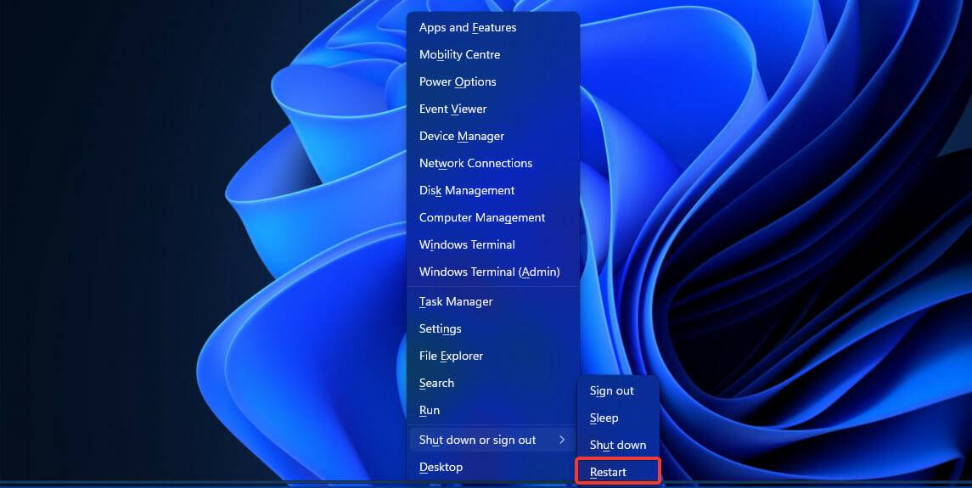
Task: Select the Run menu item
Action: click(x=430, y=411)
